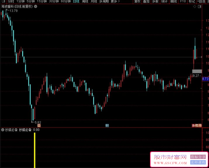Select the 1分钟 period tab
Viewport: 209px width, 168px height.
click(20, 1)
